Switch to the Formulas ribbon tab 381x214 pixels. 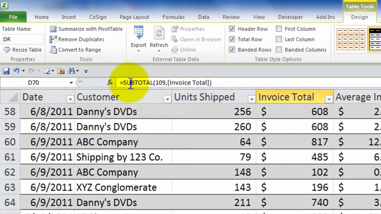coord(174,17)
